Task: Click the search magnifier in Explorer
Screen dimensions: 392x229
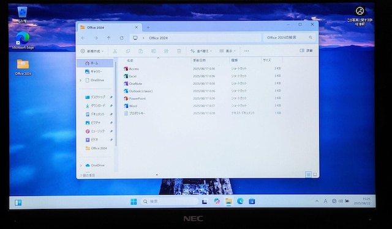Action: pyautogui.click(x=311, y=38)
